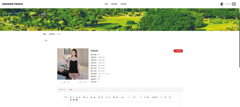Open the text background color picker
240x107 pixels.
point(148,97)
